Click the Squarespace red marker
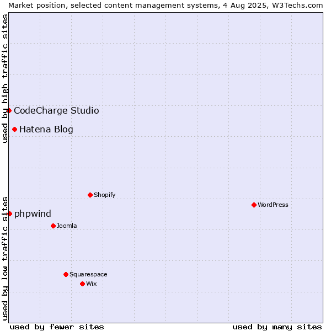331x331 pixels. [x=66, y=274]
